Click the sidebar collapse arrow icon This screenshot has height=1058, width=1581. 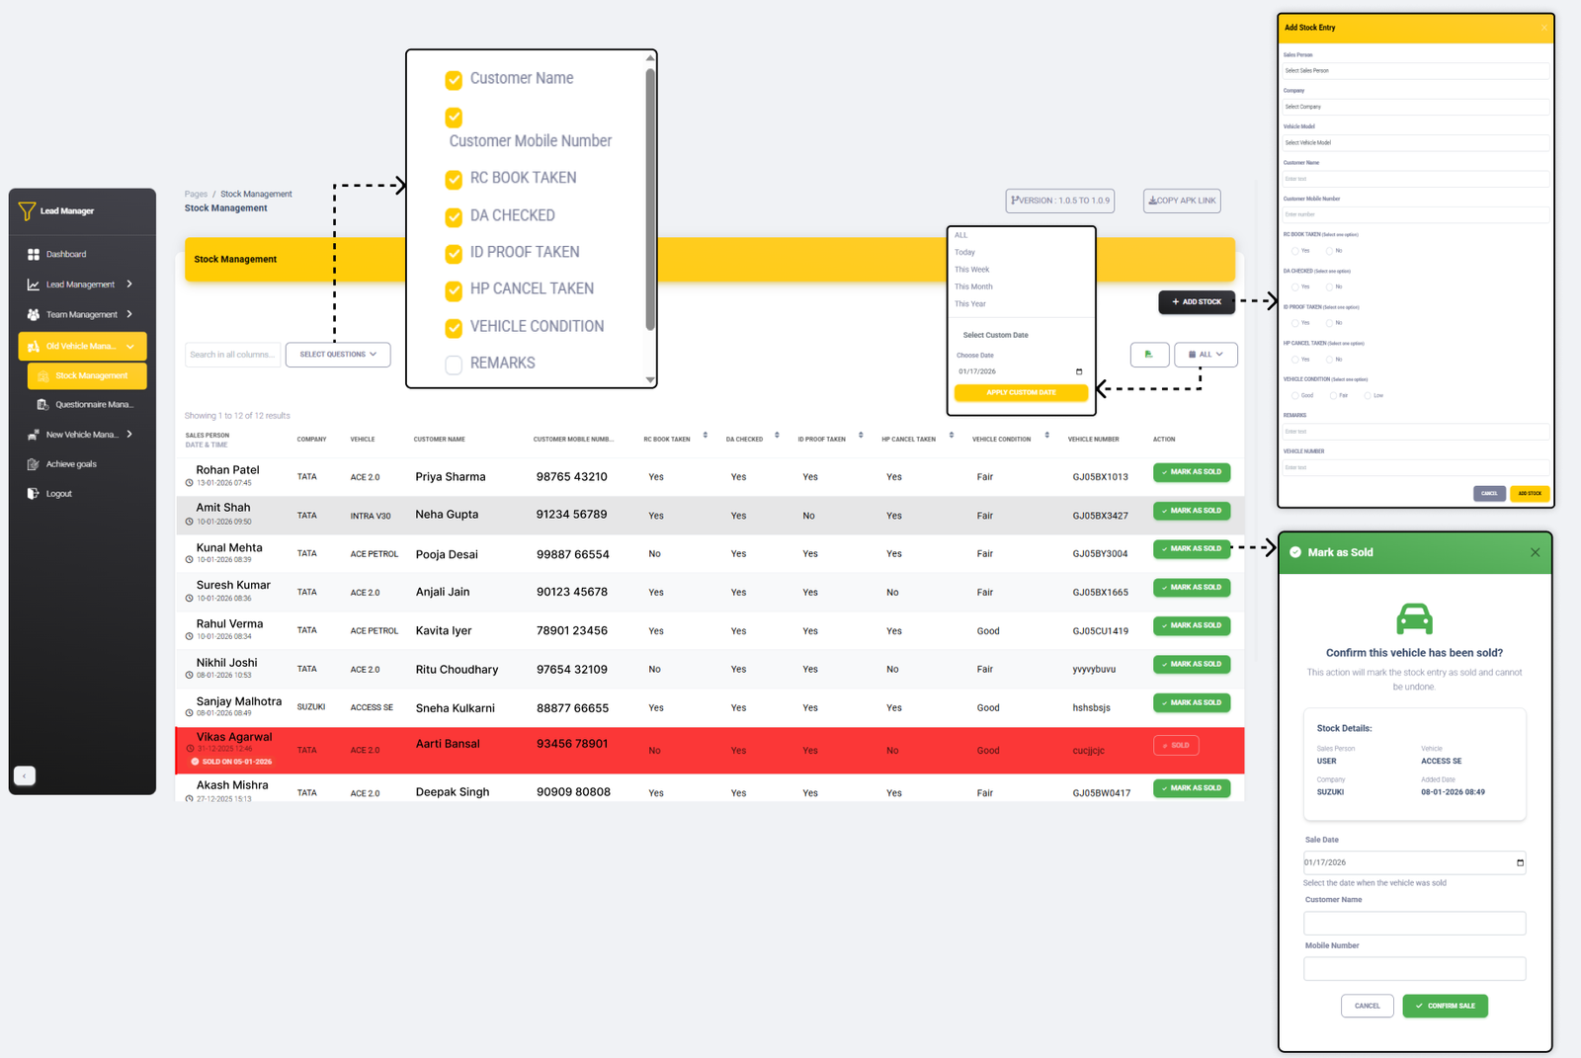[25, 776]
